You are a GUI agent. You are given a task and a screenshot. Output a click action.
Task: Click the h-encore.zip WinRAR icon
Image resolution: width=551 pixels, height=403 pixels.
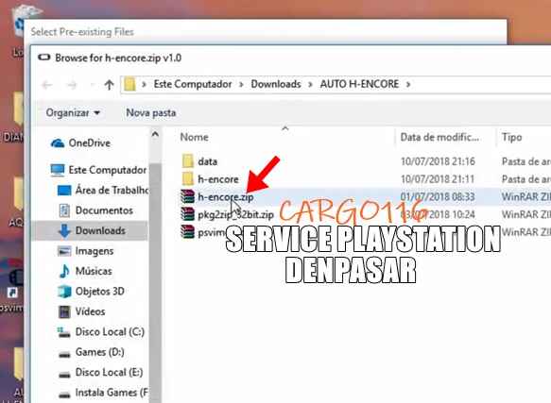[x=187, y=196]
